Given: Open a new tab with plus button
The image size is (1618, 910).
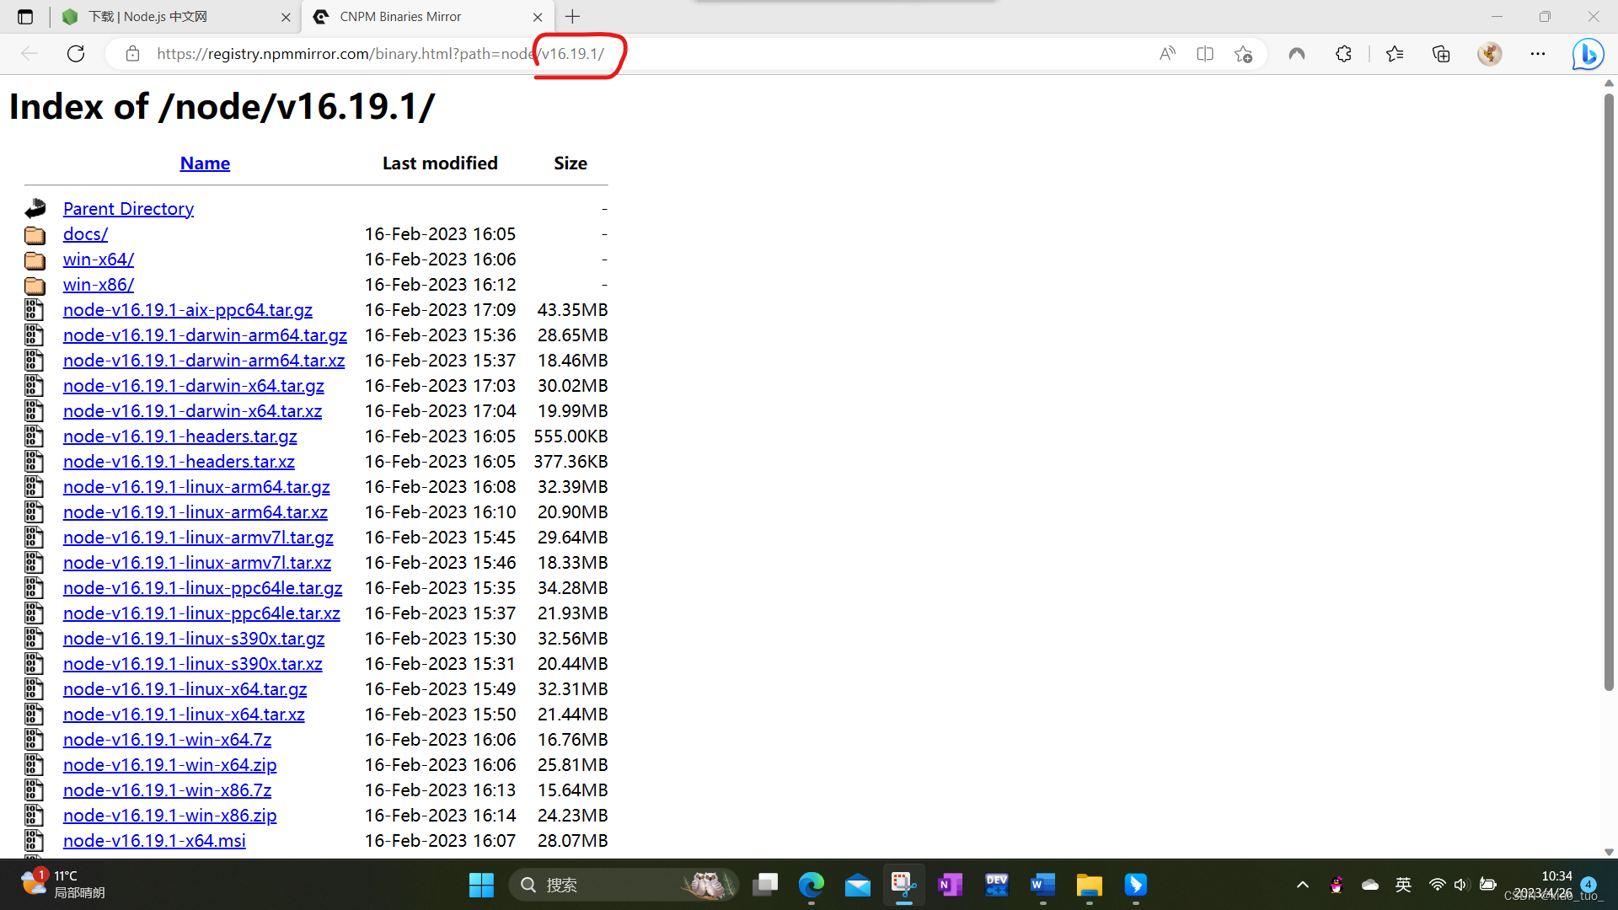Looking at the screenshot, I should [x=573, y=17].
